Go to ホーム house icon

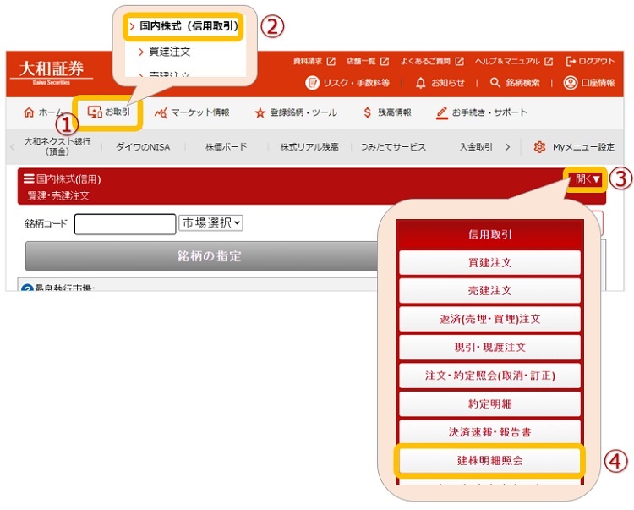click(30, 112)
